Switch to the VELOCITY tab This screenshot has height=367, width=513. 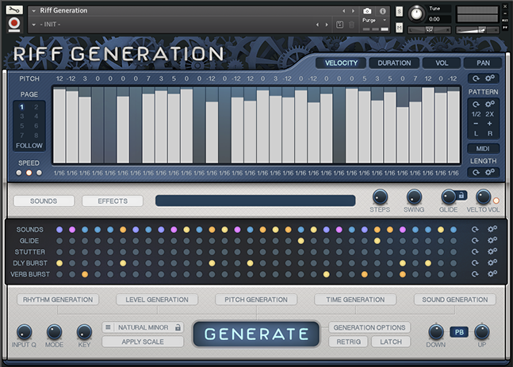tap(341, 63)
